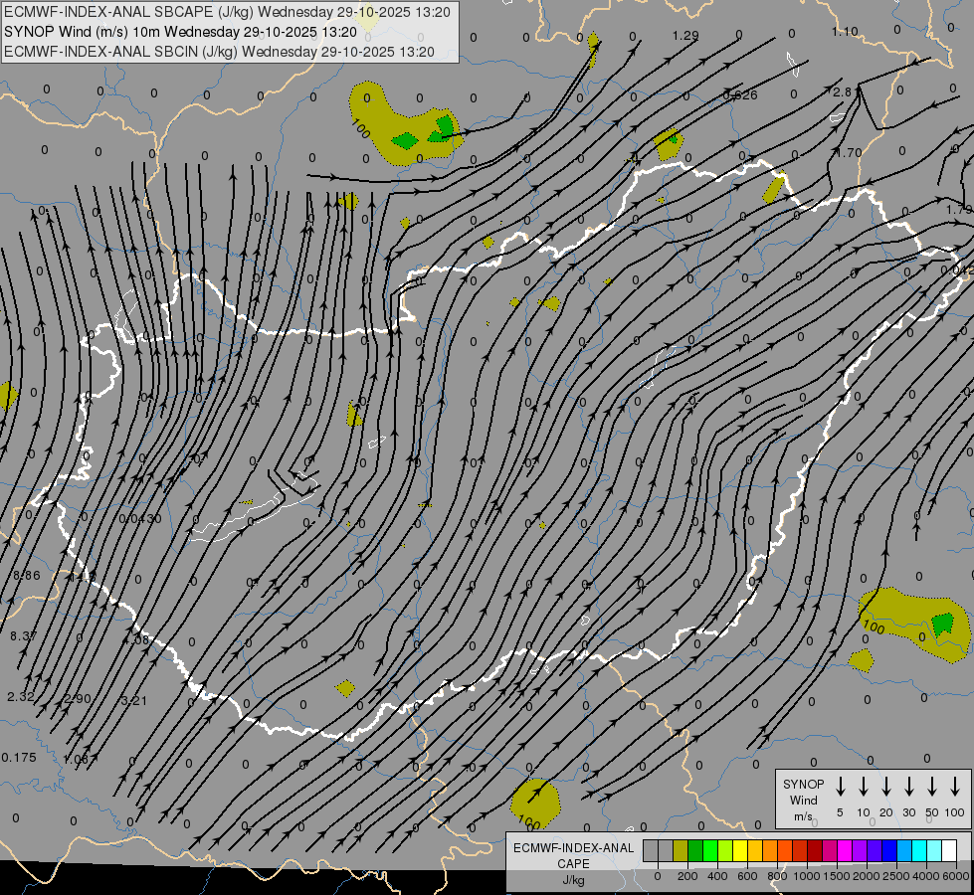Pick the white 6000 J/kg CAPE swatch
Viewport: 974px width, 895px height.
949,851
